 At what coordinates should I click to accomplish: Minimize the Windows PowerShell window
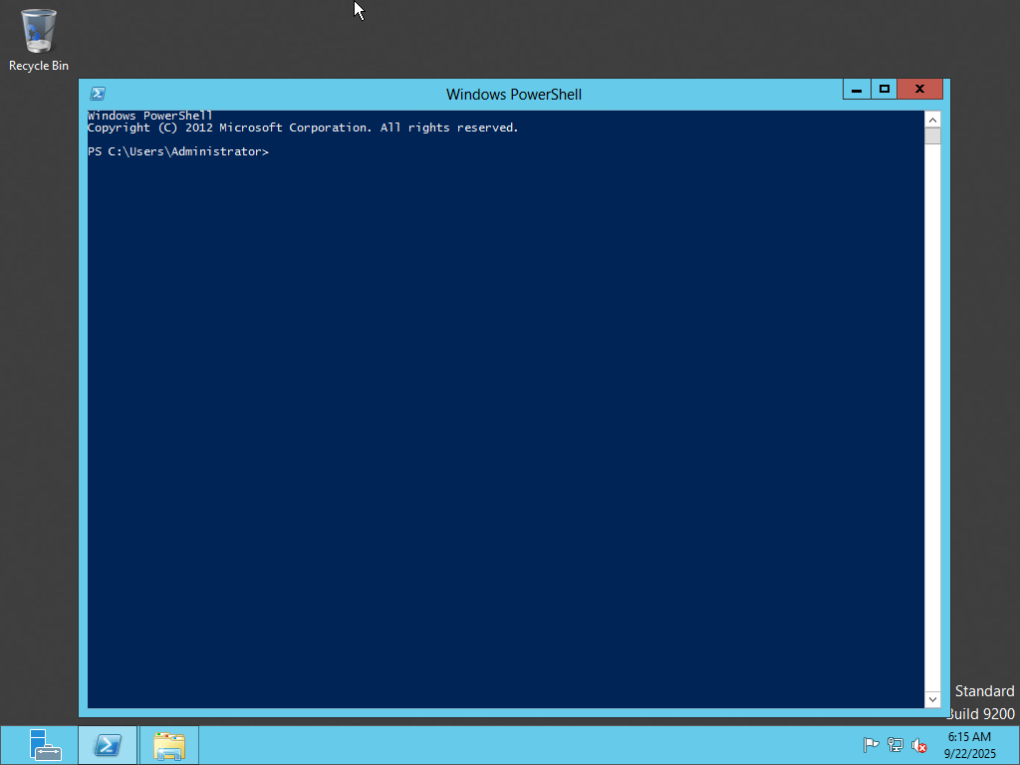(x=857, y=90)
